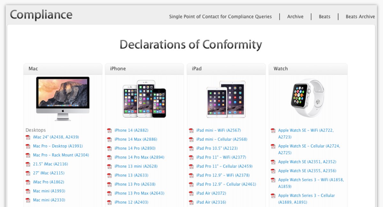Screen dimensions: 383x207
Task: Click the PDF icon next to iMac 24" entry
Action: pos(28,137)
